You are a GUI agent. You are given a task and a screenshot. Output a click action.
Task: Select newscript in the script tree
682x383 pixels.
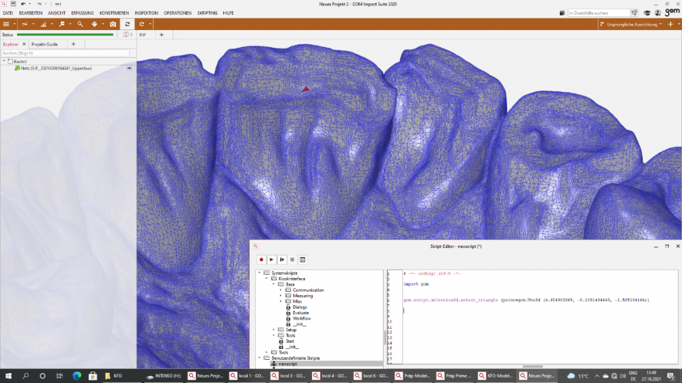[x=288, y=364]
